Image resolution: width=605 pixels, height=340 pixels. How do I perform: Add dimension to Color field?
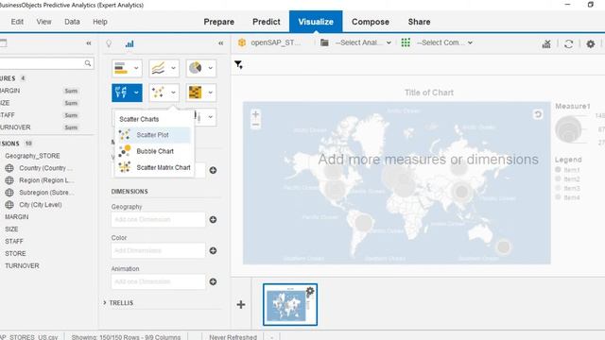(213, 250)
